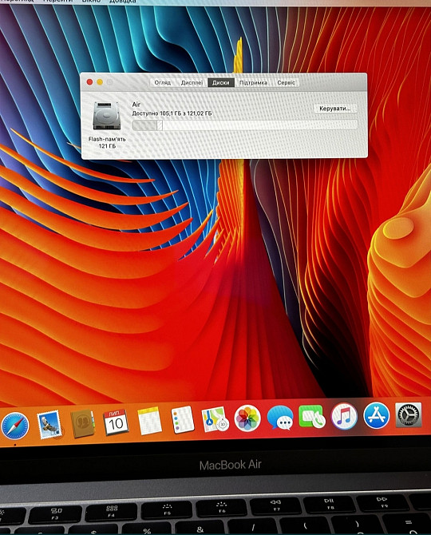Launch the Photos app

[247, 418]
